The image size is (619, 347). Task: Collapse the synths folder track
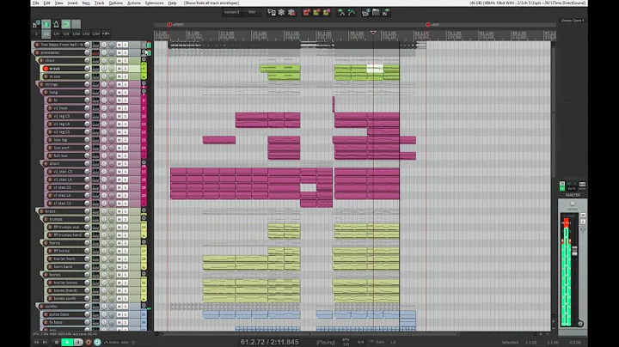(x=144, y=306)
